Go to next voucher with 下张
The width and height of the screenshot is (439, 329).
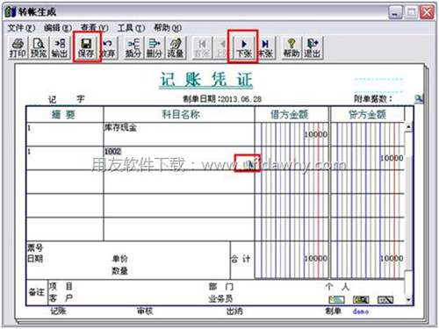point(244,47)
